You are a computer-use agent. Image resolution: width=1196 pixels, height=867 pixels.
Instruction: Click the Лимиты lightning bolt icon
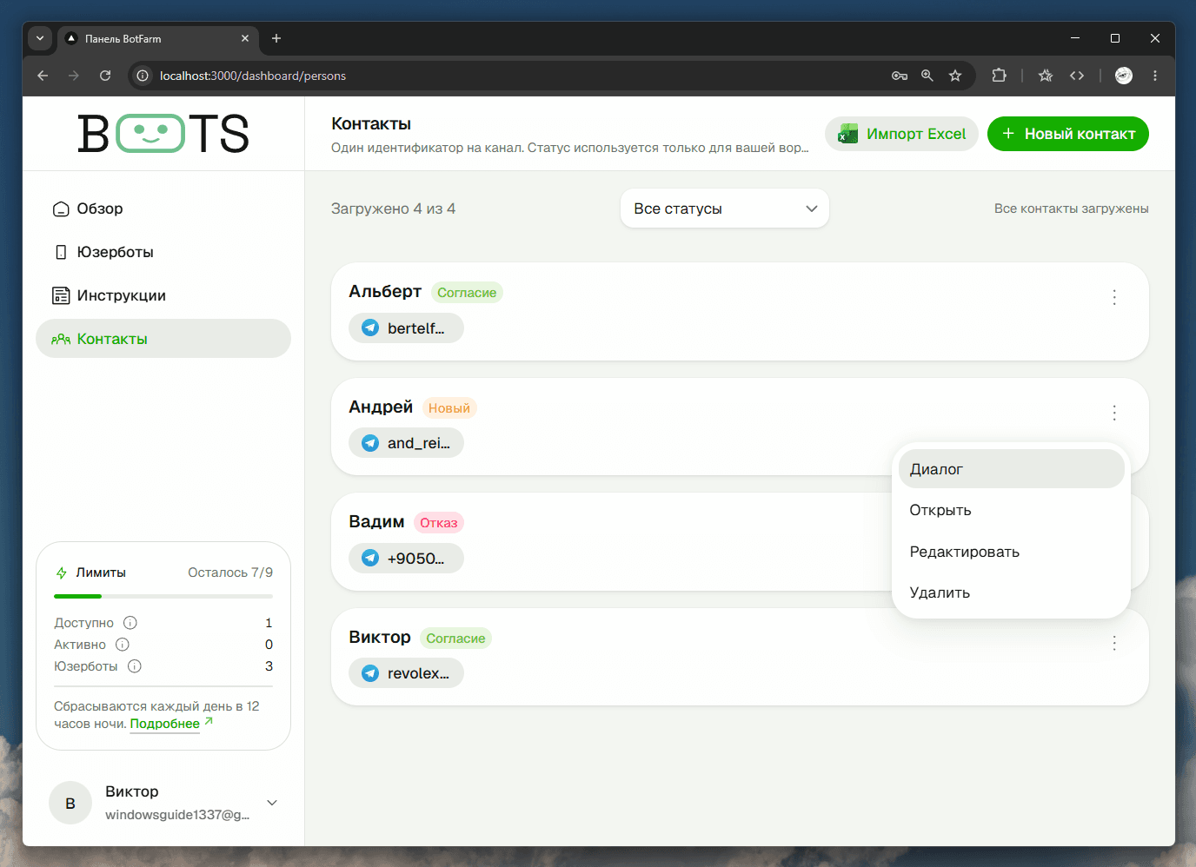coord(62,573)
